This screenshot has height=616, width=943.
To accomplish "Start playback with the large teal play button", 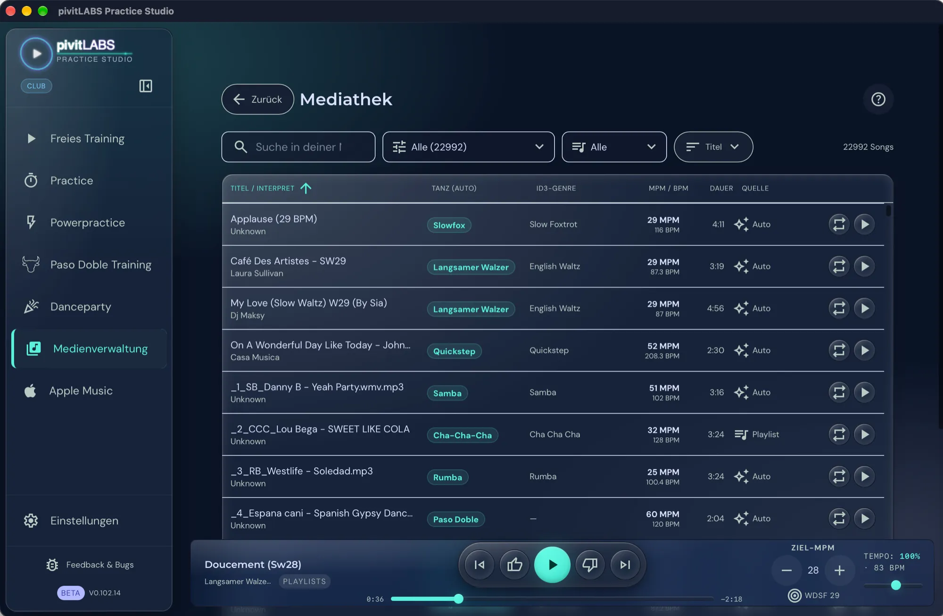I will [x=552, y=565].
